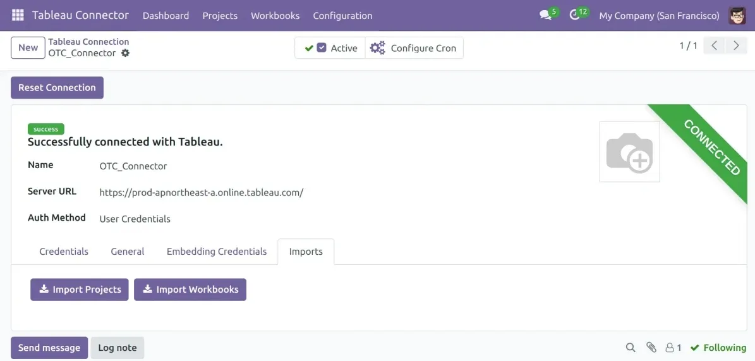Open the Dashboard menu
Screen dimensions: 755x361
[x=166, y=16]
